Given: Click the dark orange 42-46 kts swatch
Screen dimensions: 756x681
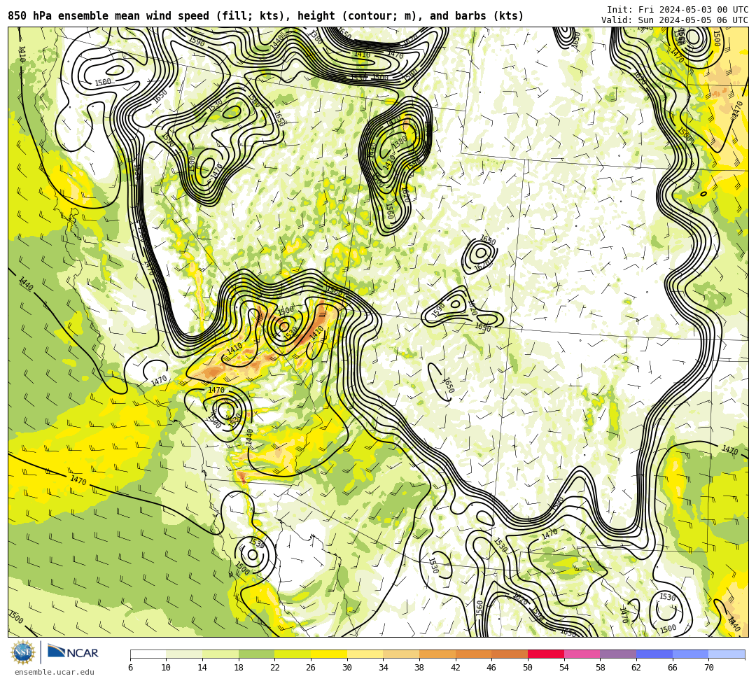Looking at the screenshot, I should click(473, 654).
